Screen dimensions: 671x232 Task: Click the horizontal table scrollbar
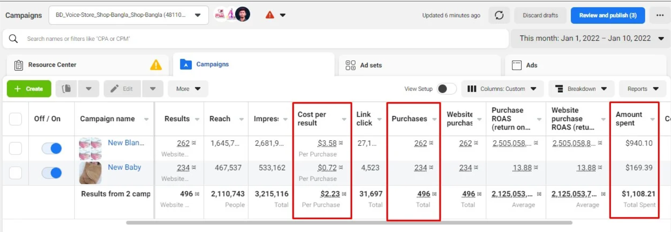[x=349, y=223]
